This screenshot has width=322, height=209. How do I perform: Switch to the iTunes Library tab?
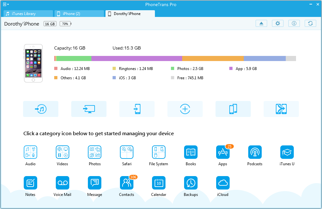click(28, 14)
